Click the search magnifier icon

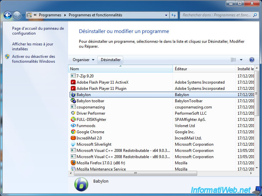coord(255,15)
